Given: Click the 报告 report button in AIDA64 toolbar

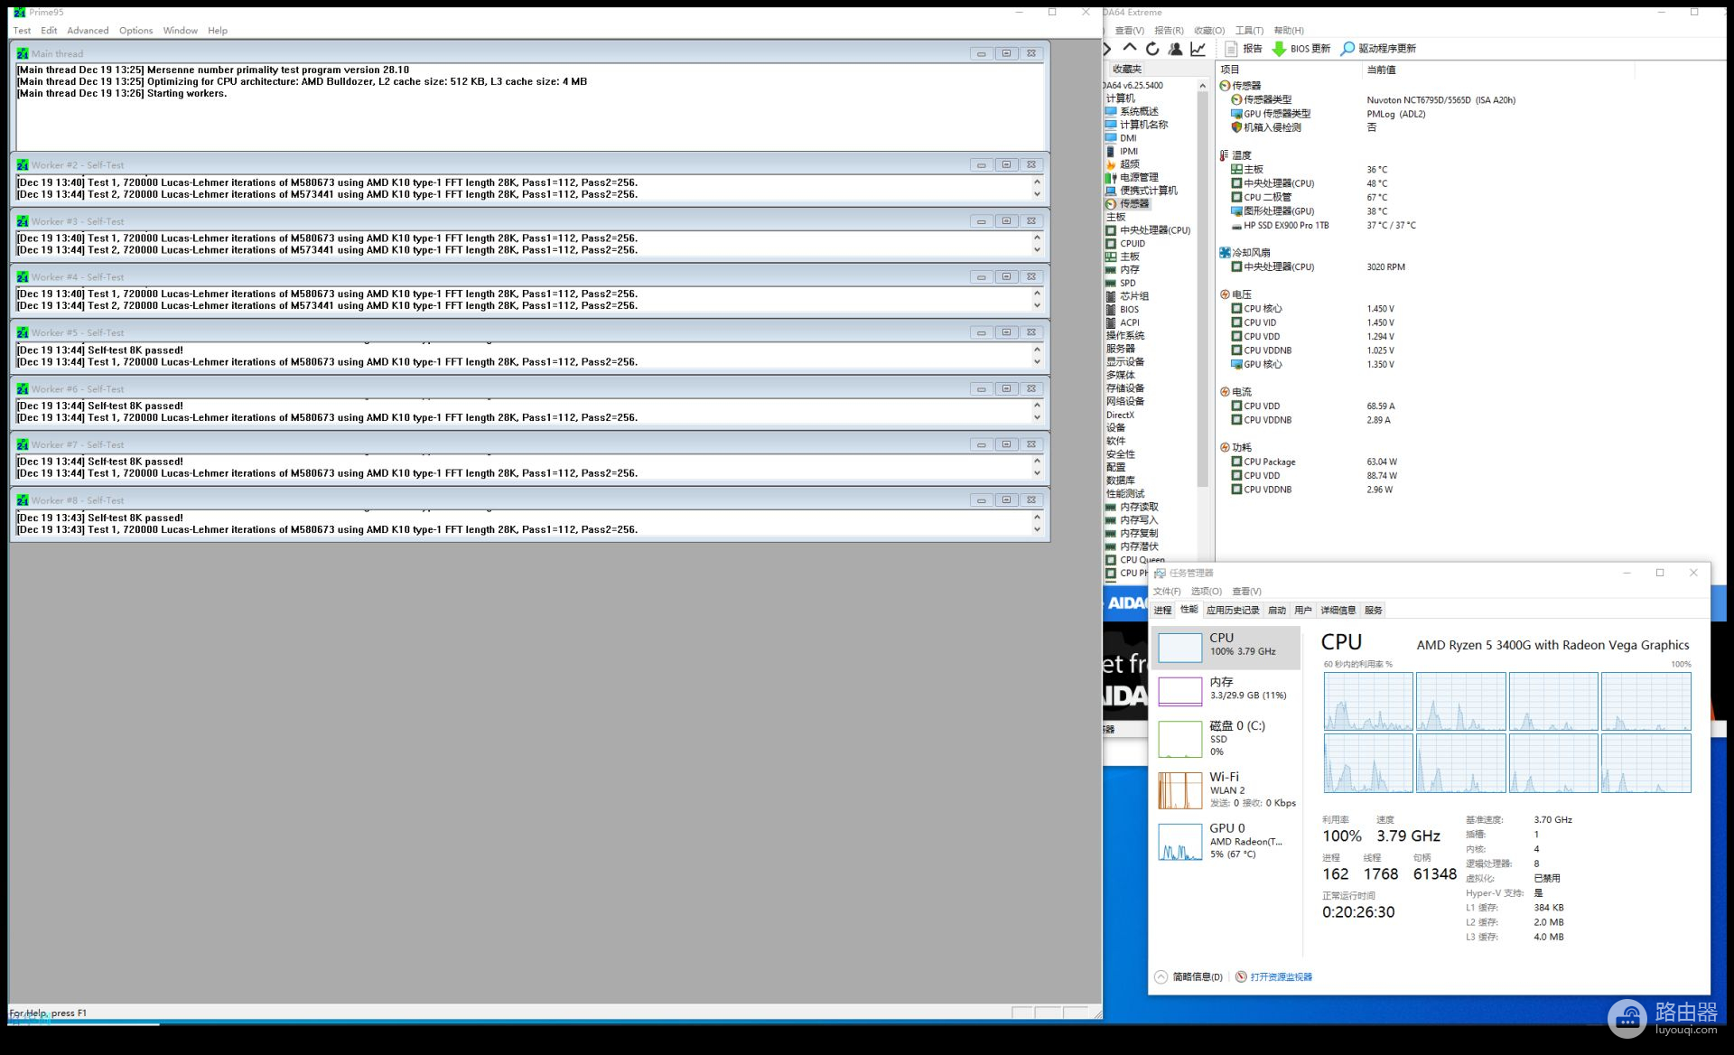Looking at the screenshot, I should [1243, 49].
